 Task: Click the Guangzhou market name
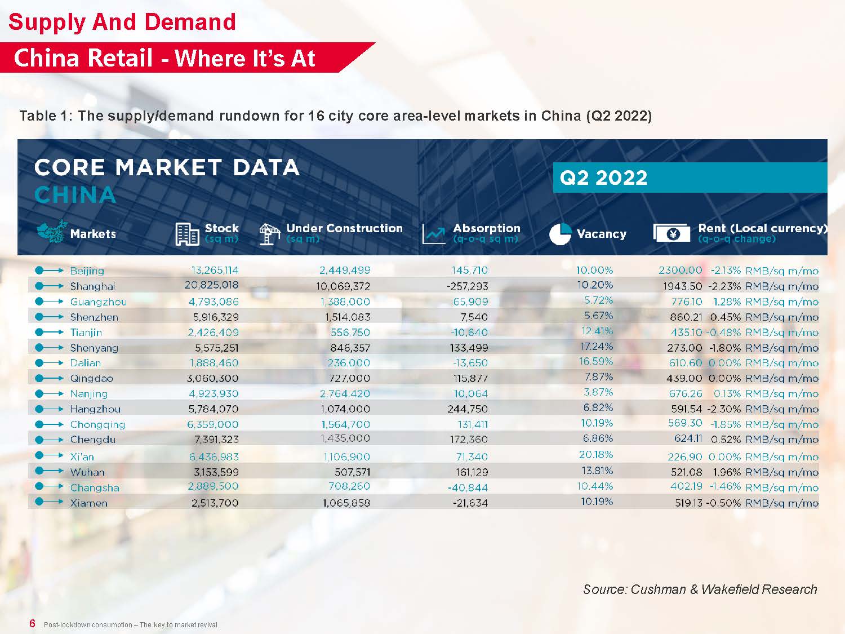98,302
